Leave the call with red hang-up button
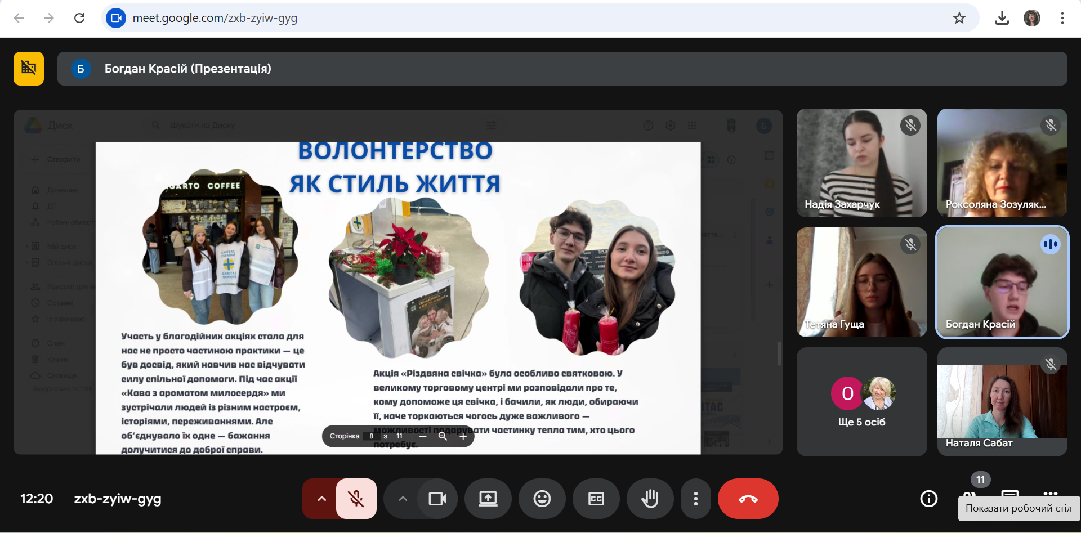This screenshot has height=533, width=1081. tap(748, 499)
